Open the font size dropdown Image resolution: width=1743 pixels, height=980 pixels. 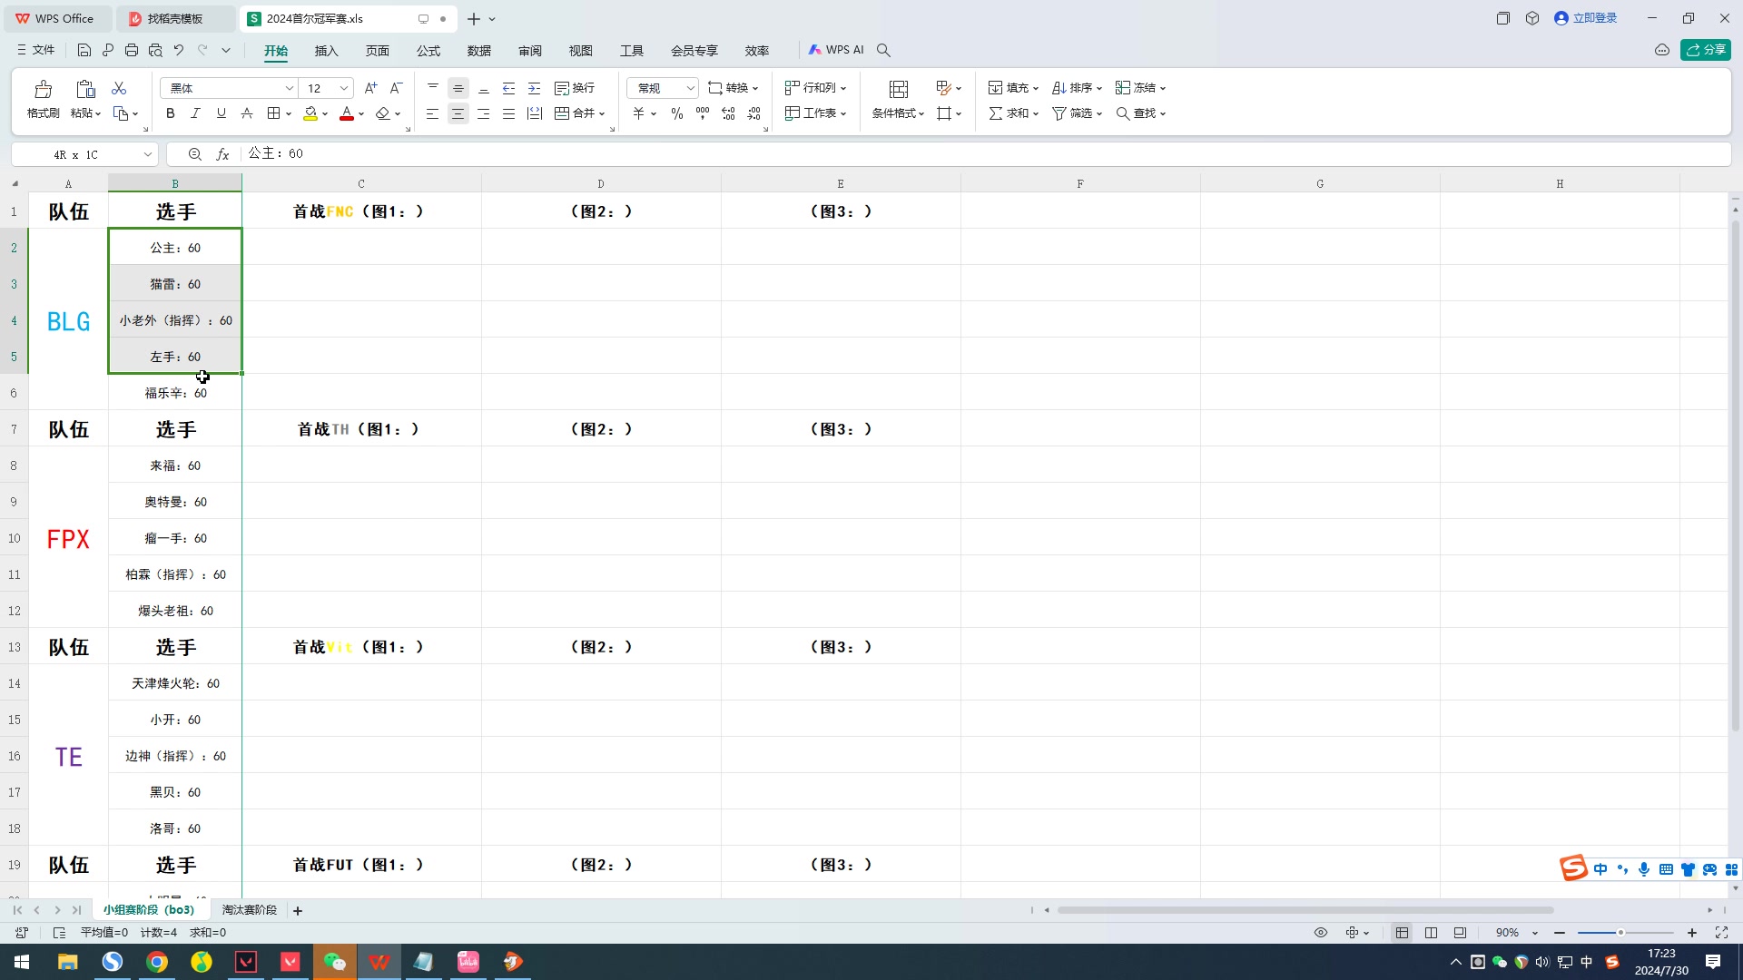pos(343,88)
